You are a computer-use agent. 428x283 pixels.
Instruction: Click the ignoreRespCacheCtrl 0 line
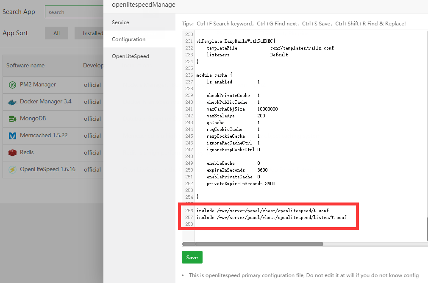(x=233, y=150)
